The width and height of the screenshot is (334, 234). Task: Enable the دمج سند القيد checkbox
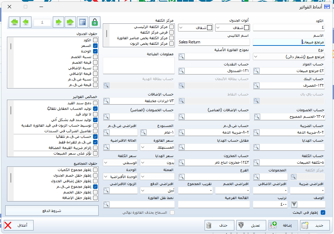[95, 103]
